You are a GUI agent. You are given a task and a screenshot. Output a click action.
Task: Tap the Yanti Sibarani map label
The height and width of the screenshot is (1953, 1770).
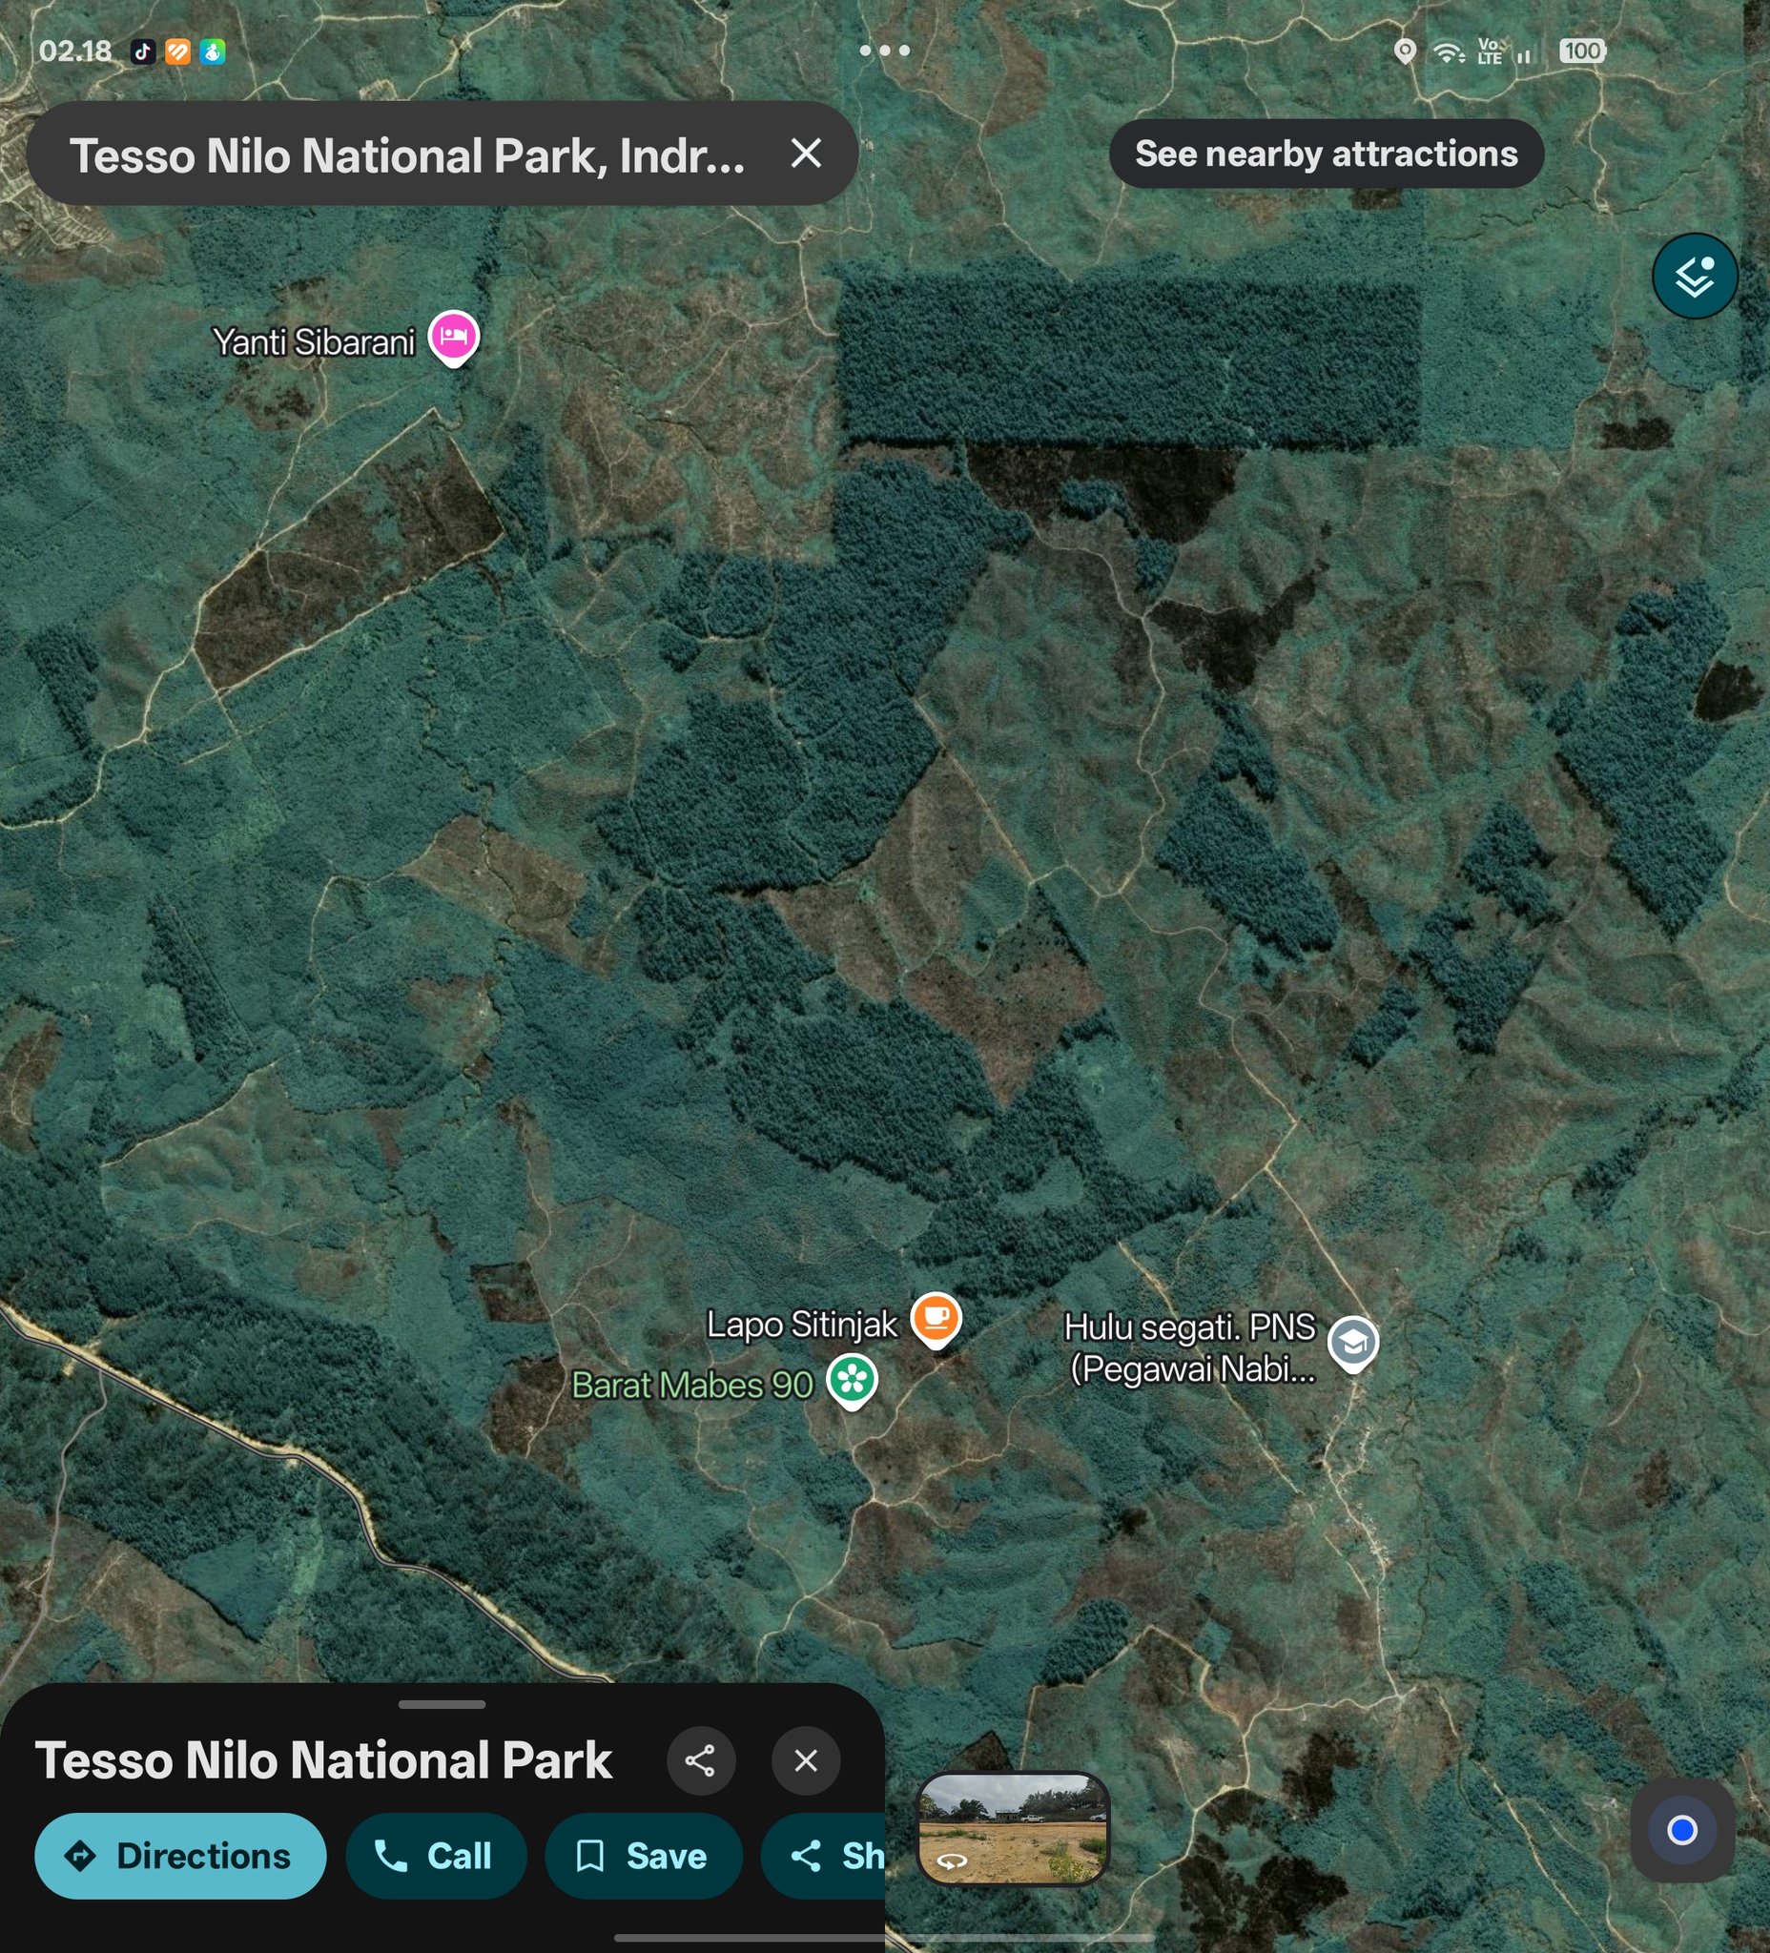click(x=314, y=342)
